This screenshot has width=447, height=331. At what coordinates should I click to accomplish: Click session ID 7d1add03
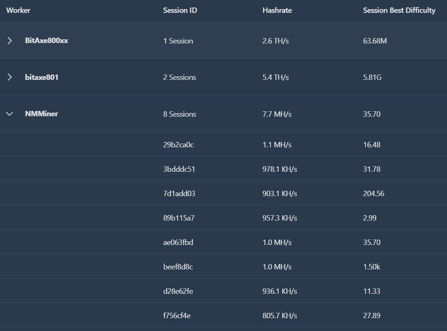(x=179, y=194)
